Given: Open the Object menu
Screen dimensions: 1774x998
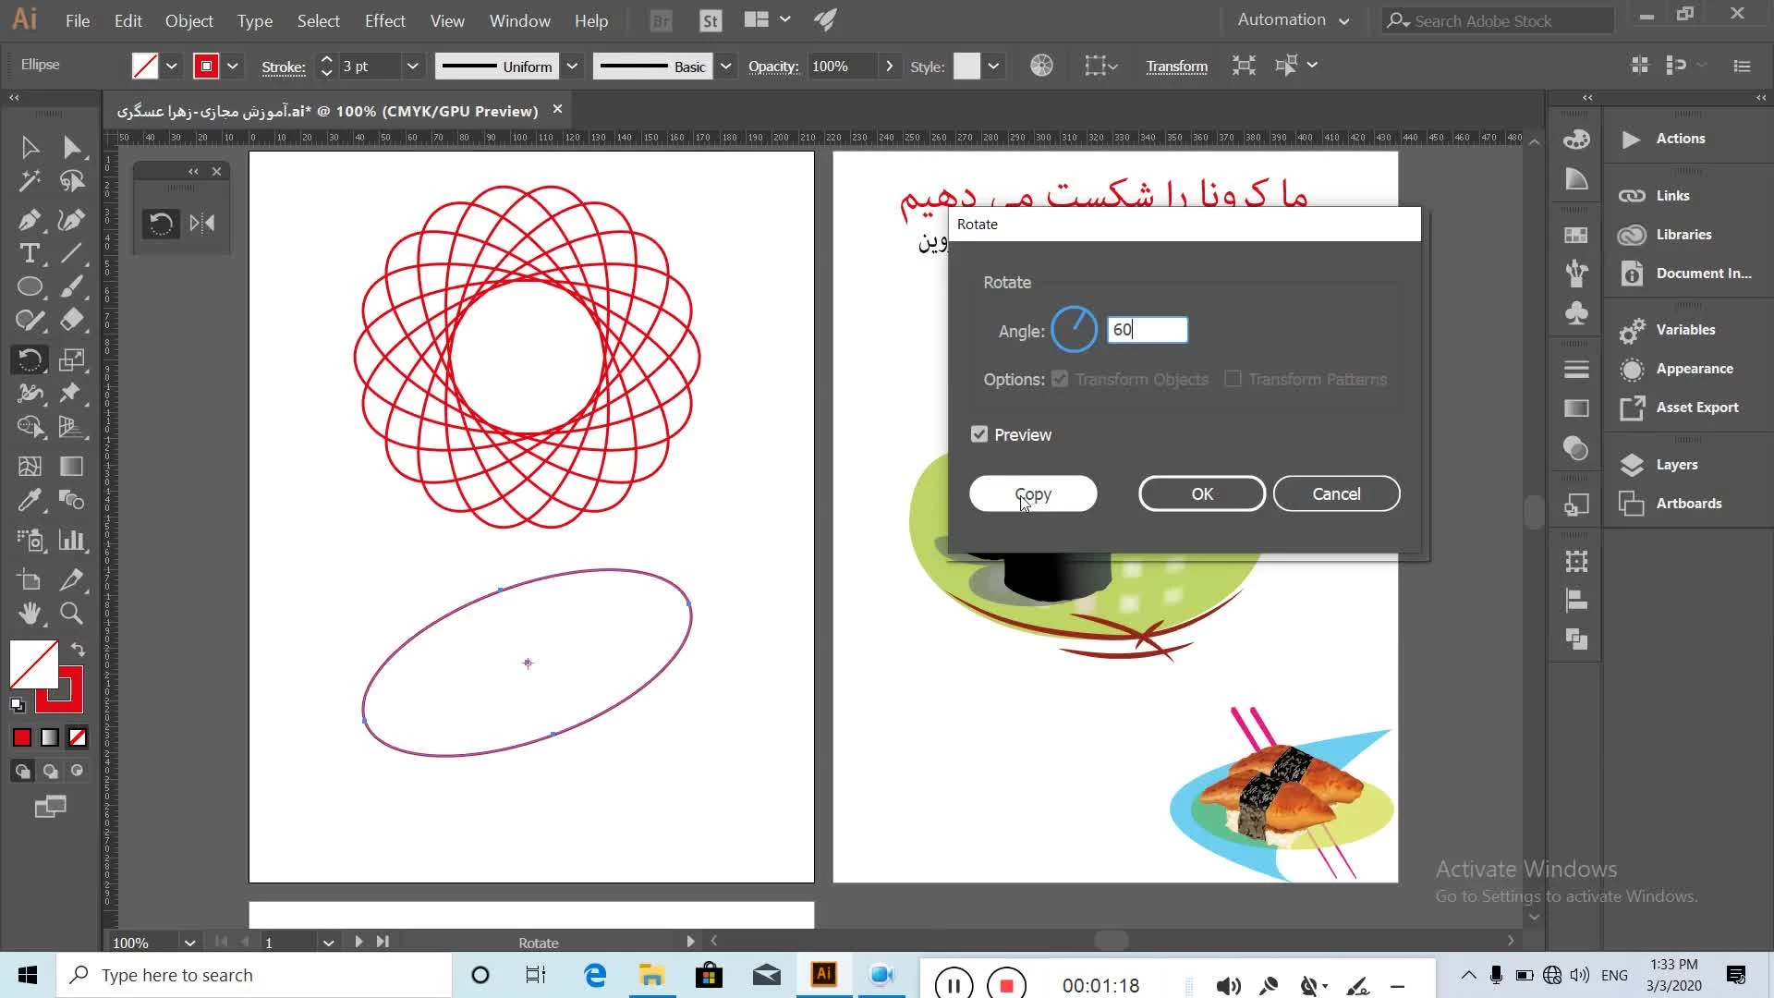Looking at the screenshot, I should click(x=188, y=20).
